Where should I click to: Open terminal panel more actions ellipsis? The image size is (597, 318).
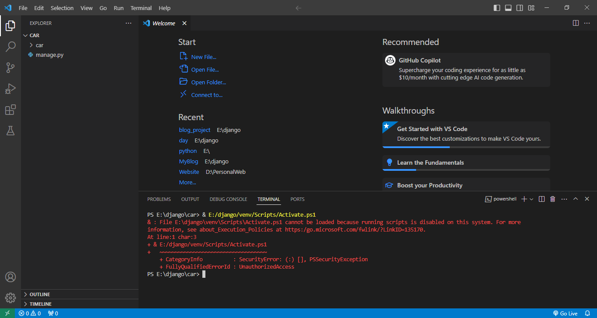tap(564, 199)
